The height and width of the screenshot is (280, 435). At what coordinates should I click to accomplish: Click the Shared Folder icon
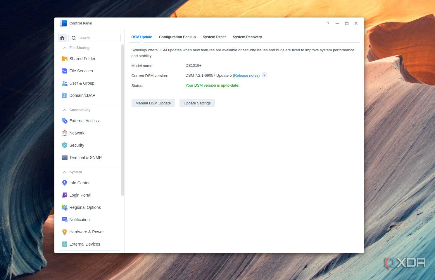click(x=65, y=59)
